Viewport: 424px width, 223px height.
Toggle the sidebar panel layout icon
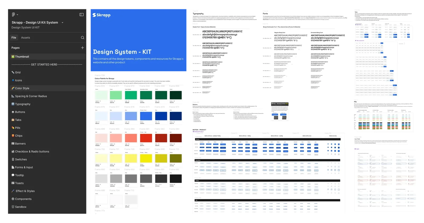(82, 15)
